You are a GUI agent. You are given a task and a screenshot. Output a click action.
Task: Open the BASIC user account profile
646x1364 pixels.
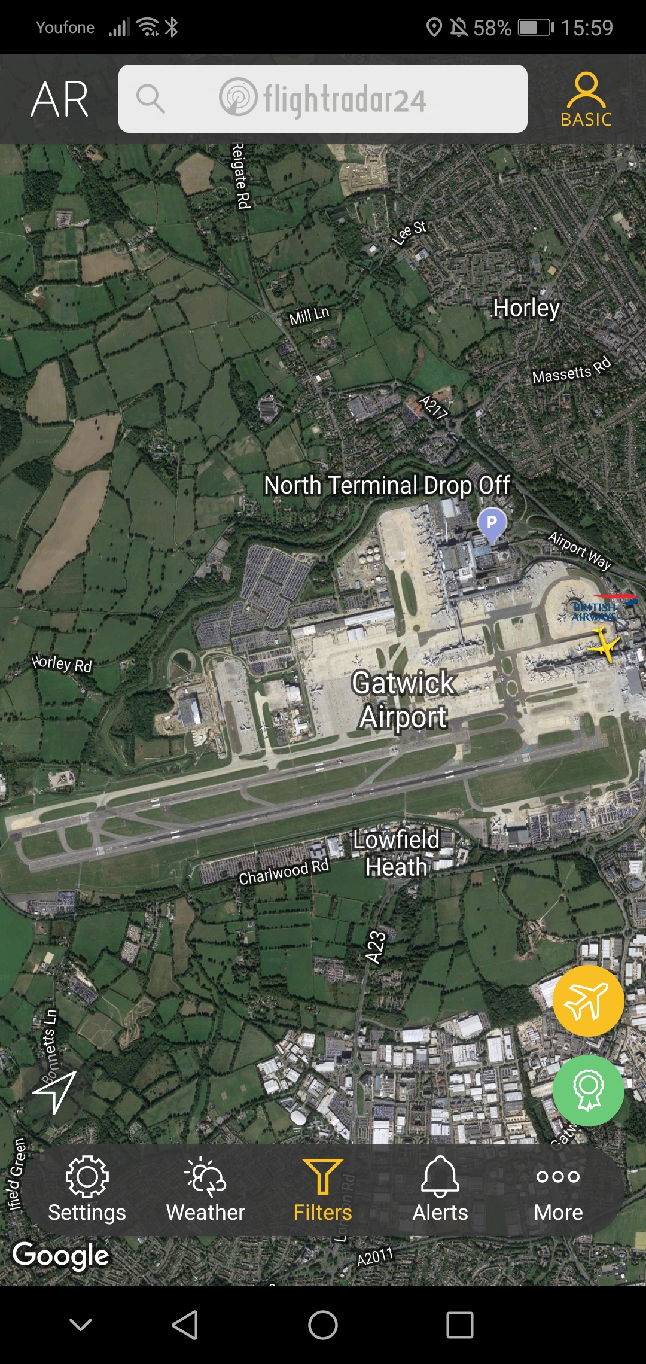[586, 100]
